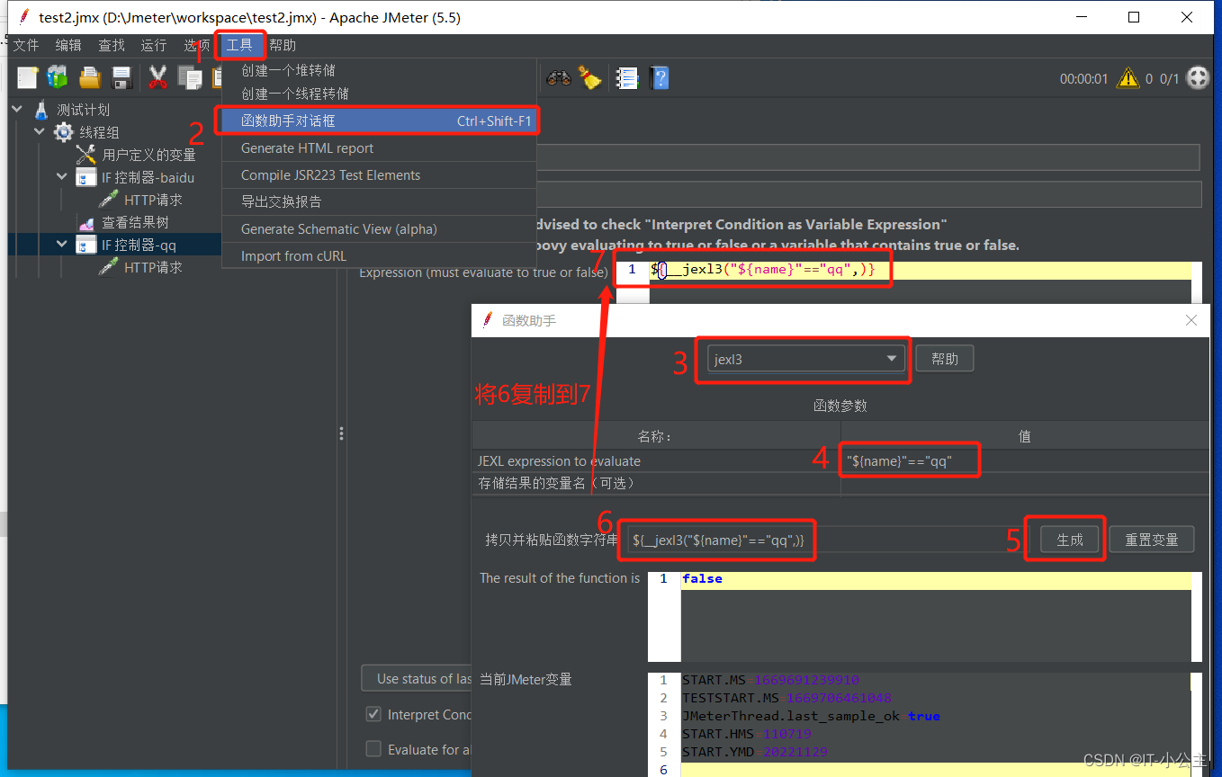Choose 创建一个堆转储 menu entry
The width and height of the screenshot is (1222, 777).
[x=380, y=70]
